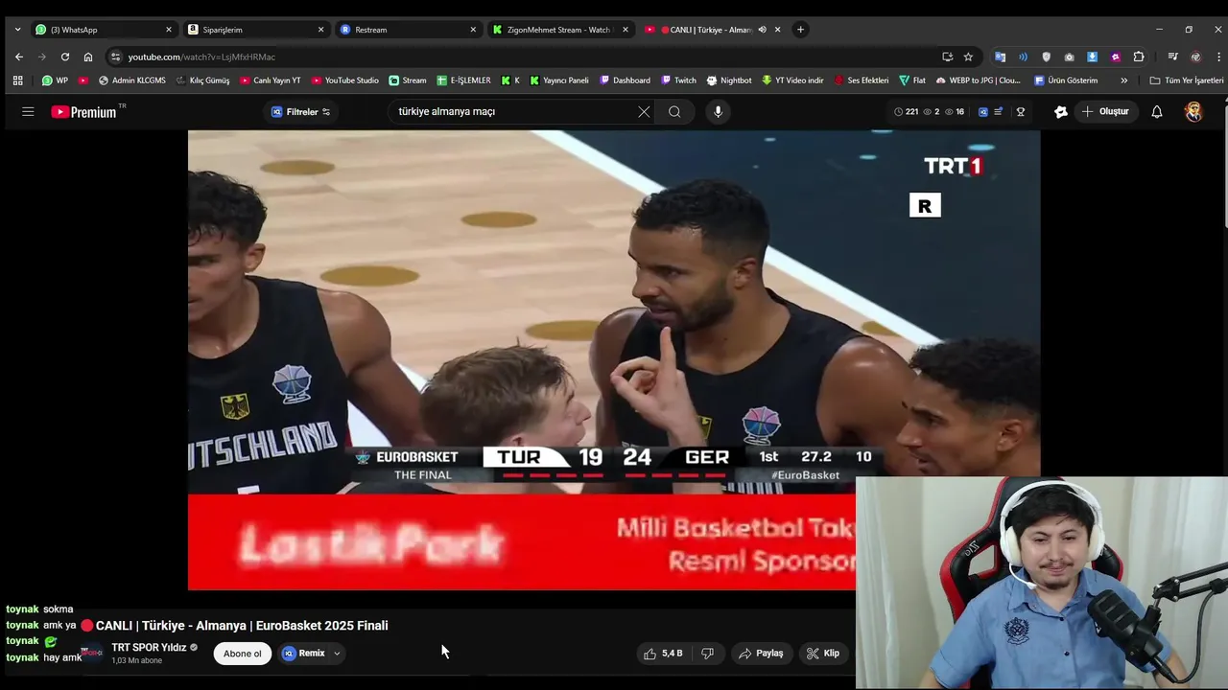Open the blue download extension icon
Viewport: 1228px width, 690px height.
click(1093, 57)
